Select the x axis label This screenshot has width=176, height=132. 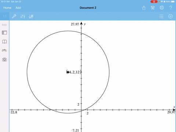[174, 107]
